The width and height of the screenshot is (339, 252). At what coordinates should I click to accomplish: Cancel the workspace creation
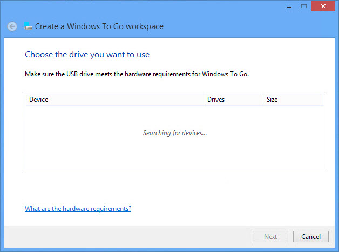311,237
